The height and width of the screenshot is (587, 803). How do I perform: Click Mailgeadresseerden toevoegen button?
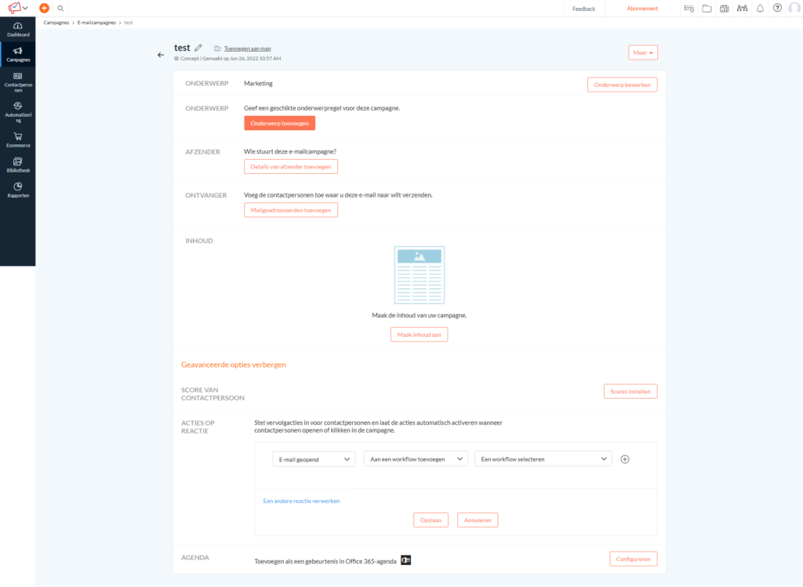tap(291, 210)
